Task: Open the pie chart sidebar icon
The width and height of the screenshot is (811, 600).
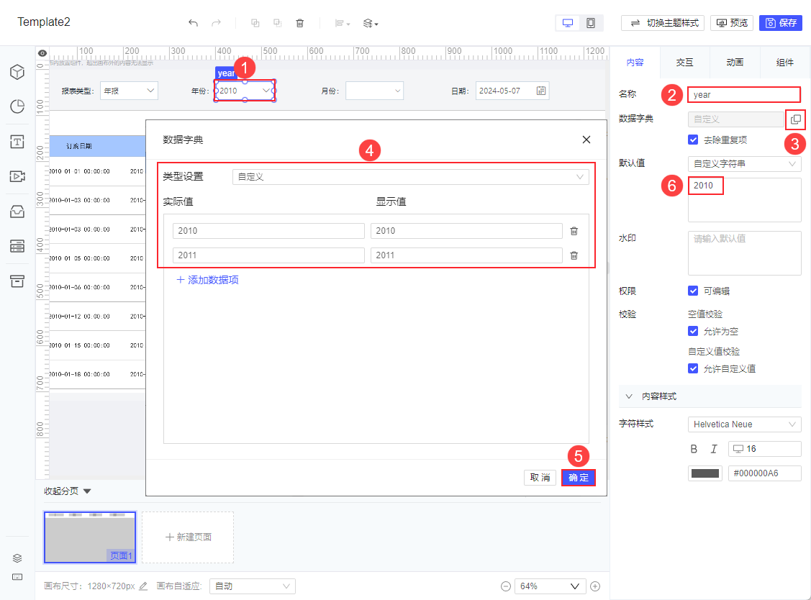Action: [x=17, y=106]
